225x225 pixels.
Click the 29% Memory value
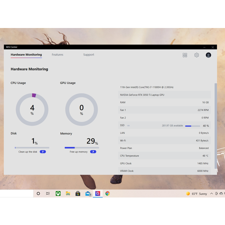[x=92, y=141]
